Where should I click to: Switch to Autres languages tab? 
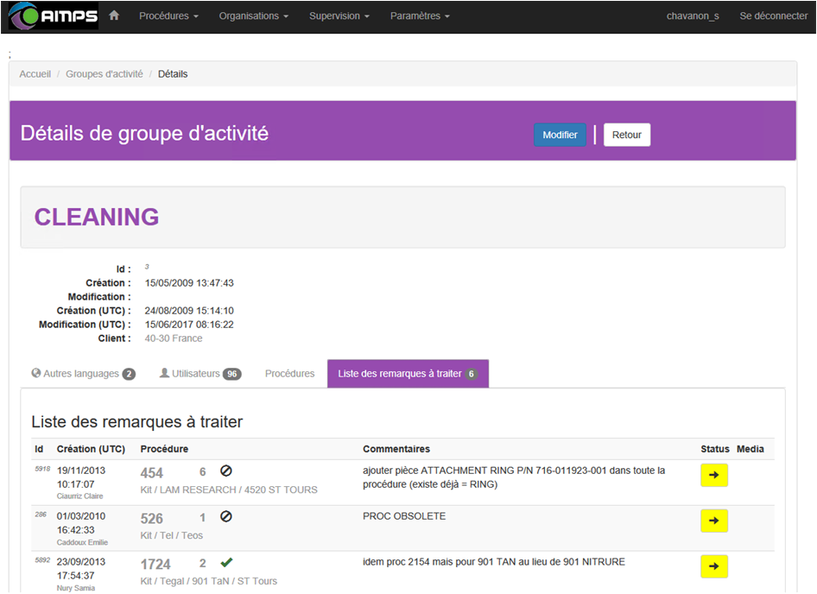click(83, 374)
